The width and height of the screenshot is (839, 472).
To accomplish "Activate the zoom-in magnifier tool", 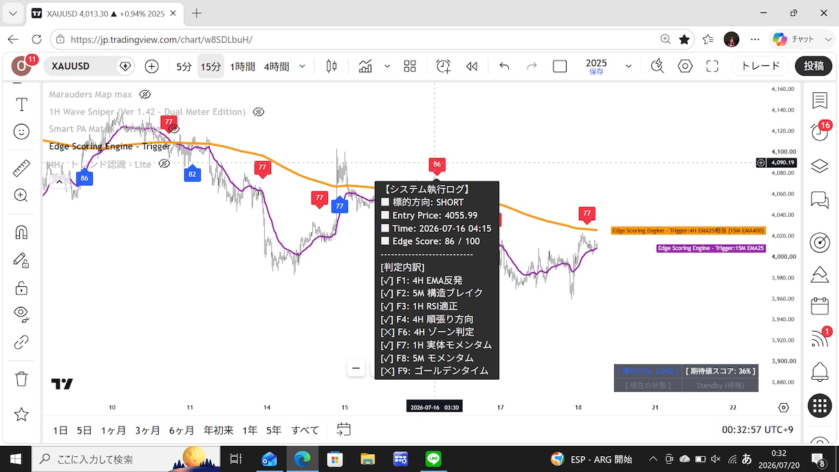I will pyautogui.click(x=21, y=195).
